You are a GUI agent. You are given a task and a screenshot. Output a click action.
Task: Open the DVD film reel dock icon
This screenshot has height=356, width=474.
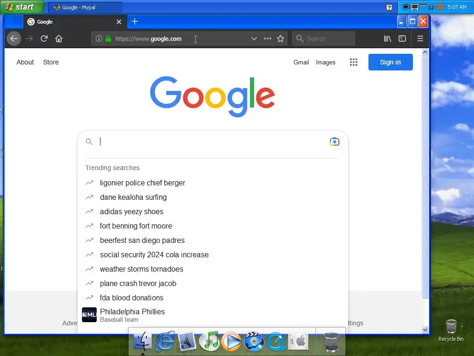[x=254, y=342]
